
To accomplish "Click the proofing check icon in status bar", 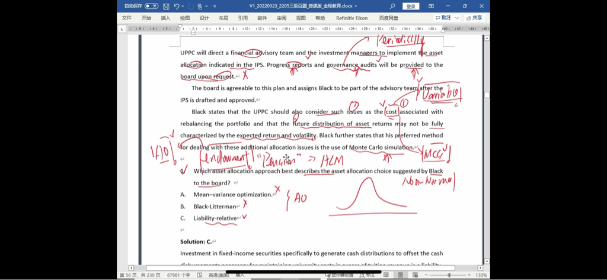I will point(199,275).
